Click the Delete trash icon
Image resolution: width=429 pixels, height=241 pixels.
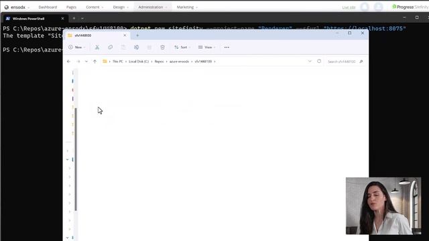162,48
